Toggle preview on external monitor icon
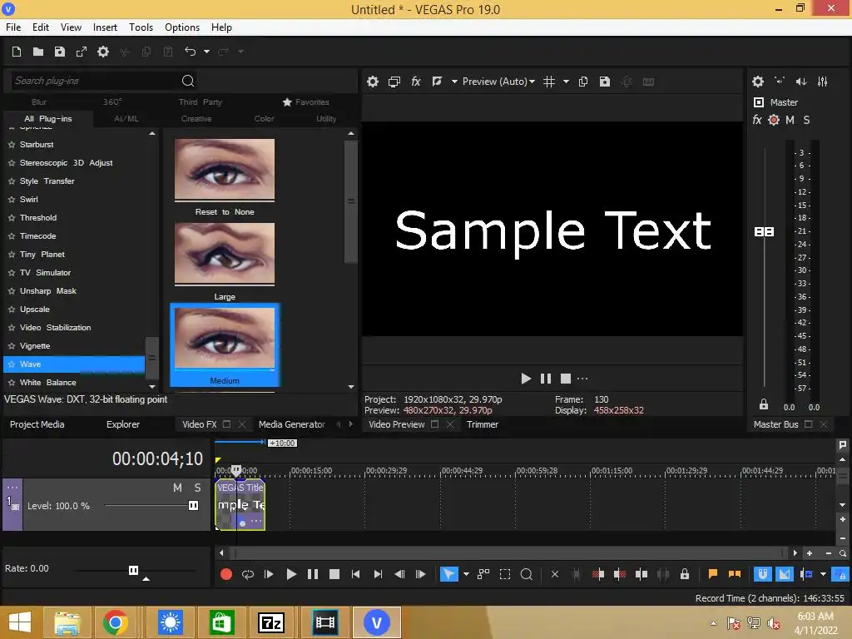852x639 pixels. click(394, 82)
